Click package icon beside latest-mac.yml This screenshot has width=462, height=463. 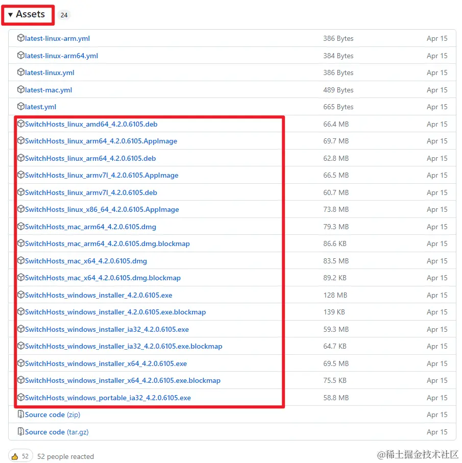(x=20, y=90)
